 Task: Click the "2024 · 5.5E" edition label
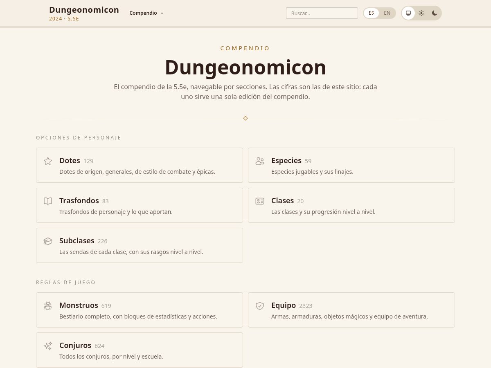[64, 19]
